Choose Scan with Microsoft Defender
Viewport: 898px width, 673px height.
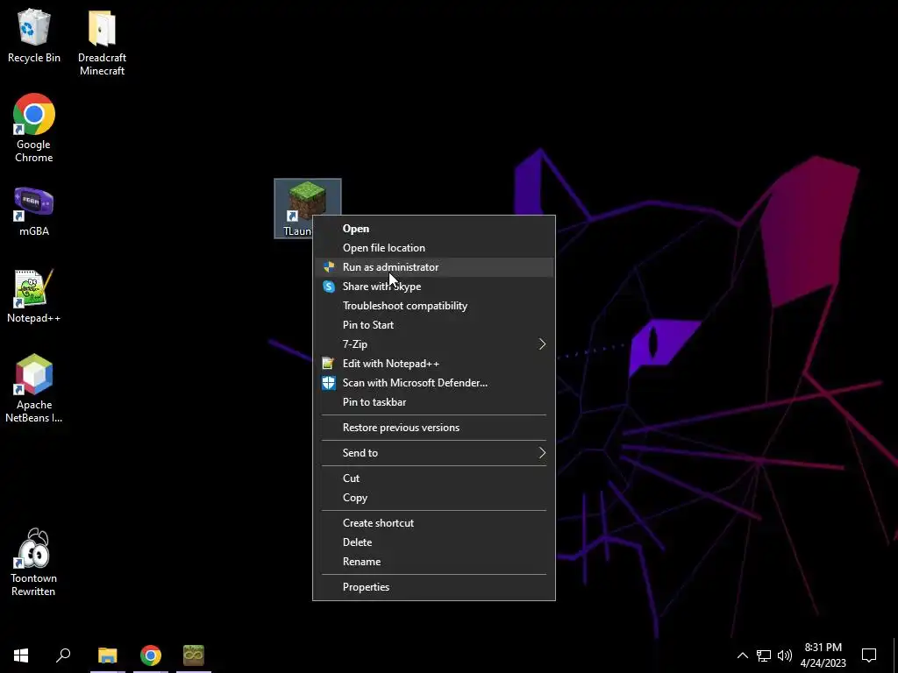[x=433, y=383]
